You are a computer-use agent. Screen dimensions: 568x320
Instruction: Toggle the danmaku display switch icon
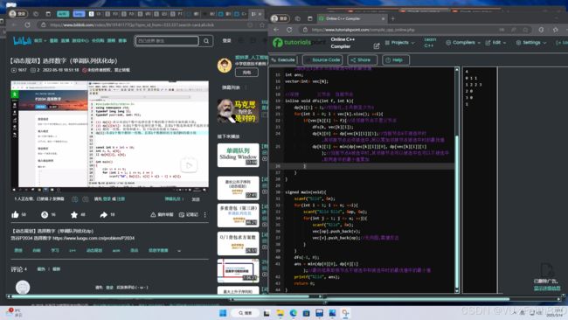(x=75, y=199)
